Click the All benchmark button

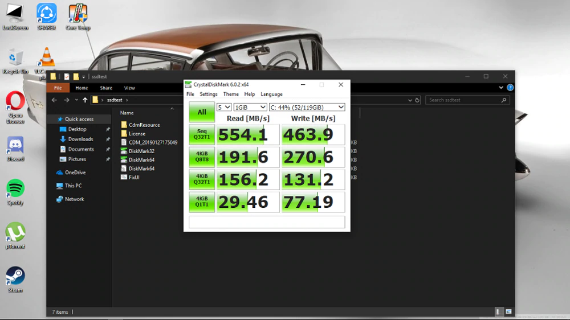click(x=202, y=112)
